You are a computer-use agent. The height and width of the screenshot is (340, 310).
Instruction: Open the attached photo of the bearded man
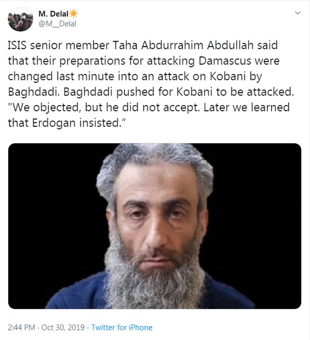(155, 226)
